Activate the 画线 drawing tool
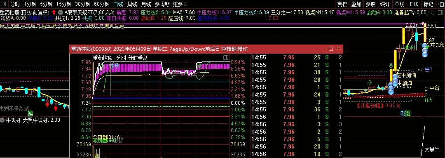 [399, 4]
